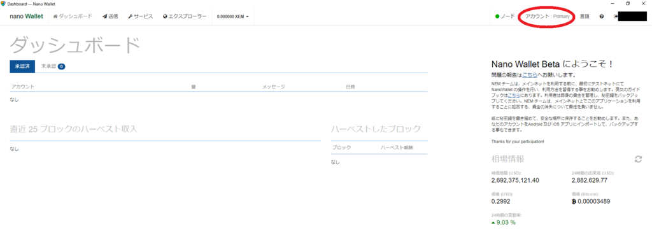Expand the 0.000000 XEM balance dropdown
Image resolution: width=652 pixels, height=233 pixels.
pyautogui.click(x=233, y=17)
